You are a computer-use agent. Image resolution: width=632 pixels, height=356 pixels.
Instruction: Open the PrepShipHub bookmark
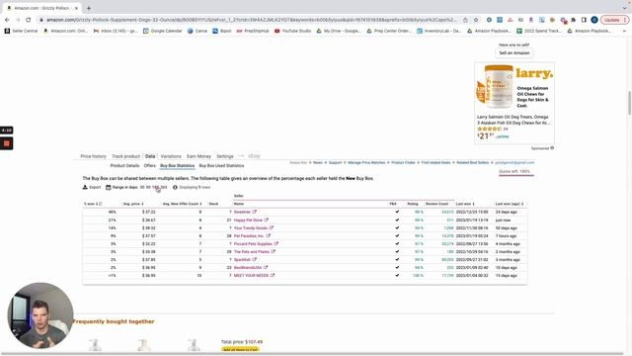pyautogui.click(x=253, y=31)
